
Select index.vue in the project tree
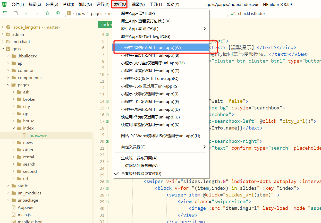click(x=46, y=135)
